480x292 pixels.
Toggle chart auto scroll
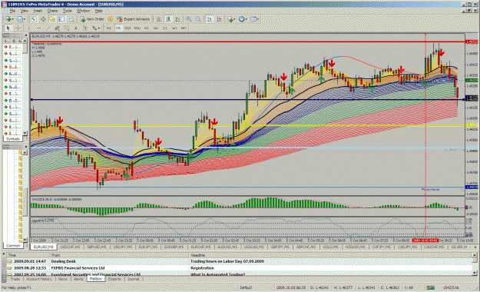210,19
